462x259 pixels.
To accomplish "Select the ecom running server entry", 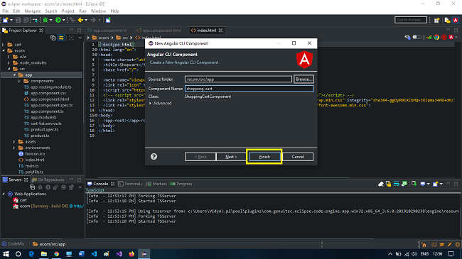I will tap(48, 206).
